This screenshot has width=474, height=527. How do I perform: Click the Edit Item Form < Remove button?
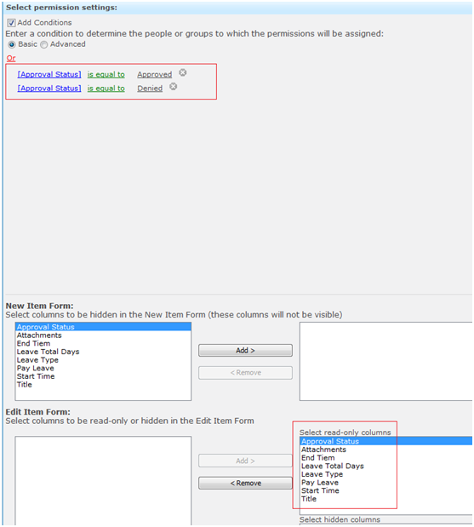(x=245, y=483)
